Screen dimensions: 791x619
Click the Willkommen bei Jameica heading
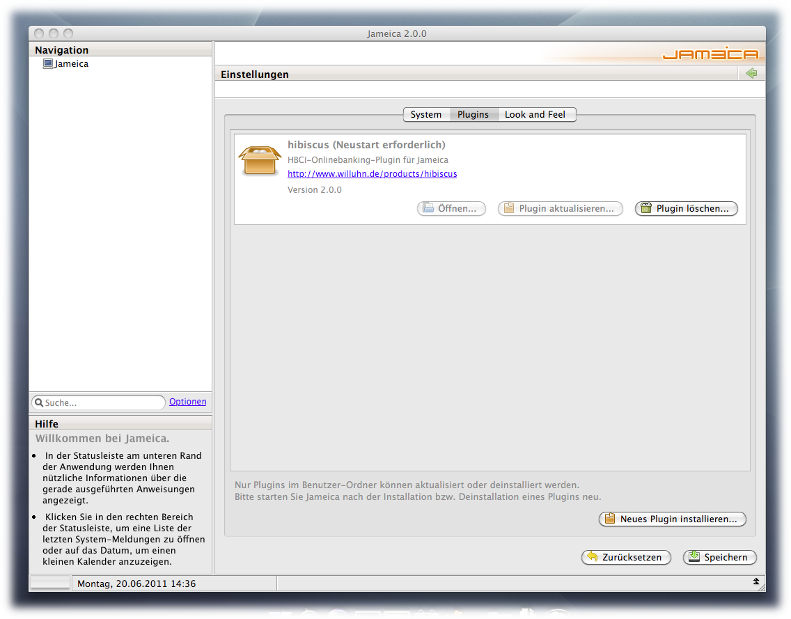(x=102, y=439)
